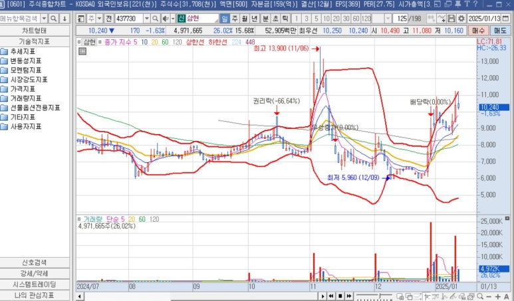Select the 틱 tick chart period
Image resolution: width=514 pixels, height=301 pixels.
coord(285,19)
